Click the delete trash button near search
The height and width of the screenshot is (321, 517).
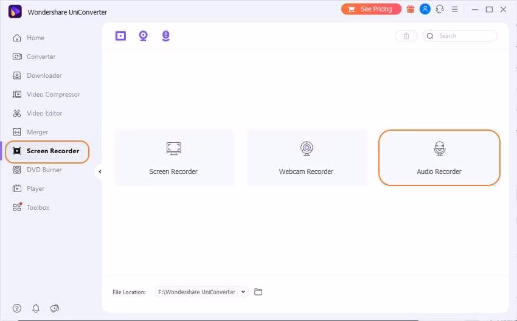point(406,36)
